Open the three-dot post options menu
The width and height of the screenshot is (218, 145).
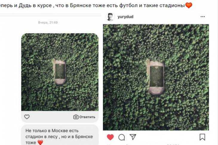[x=203, y=17]
